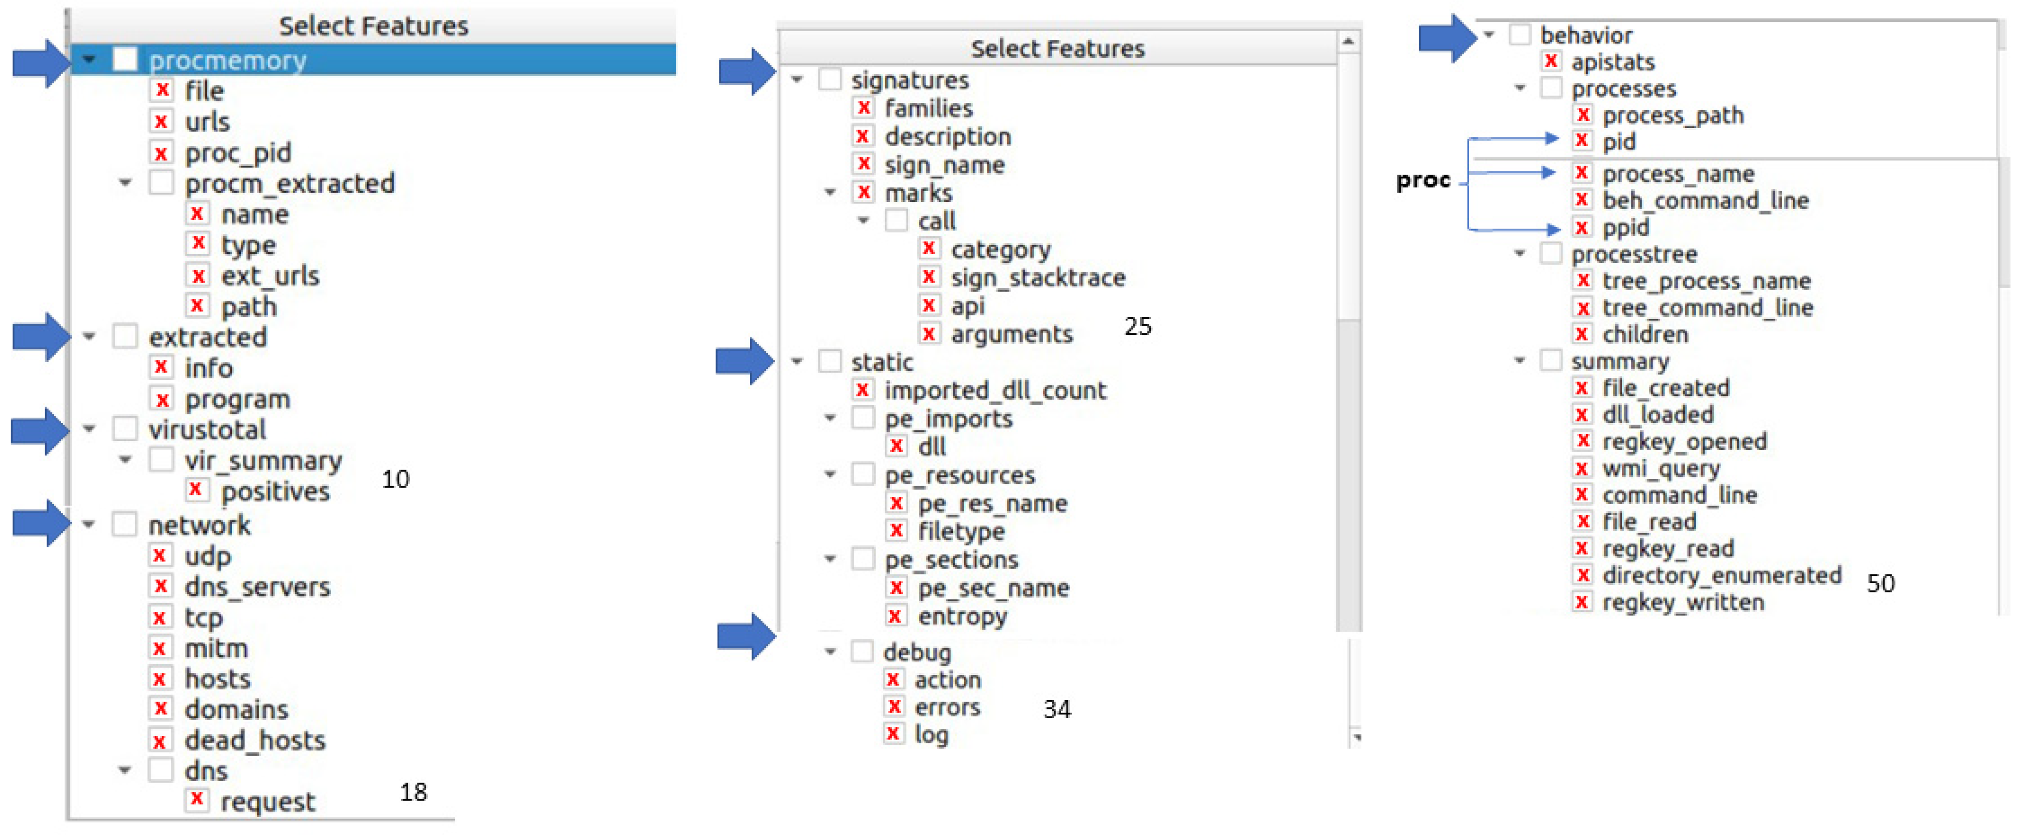Select the errors row under debug
This screenshot has height=835, width=2023.
(x=947, y=707)
